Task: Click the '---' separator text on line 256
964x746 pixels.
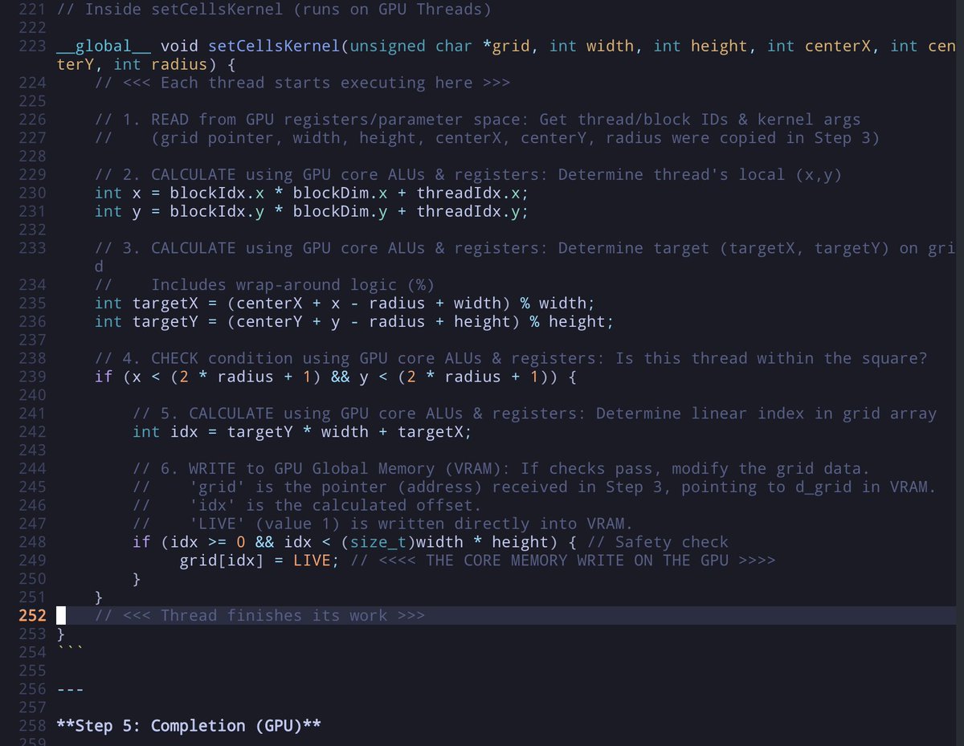Action: coord(71,689)
